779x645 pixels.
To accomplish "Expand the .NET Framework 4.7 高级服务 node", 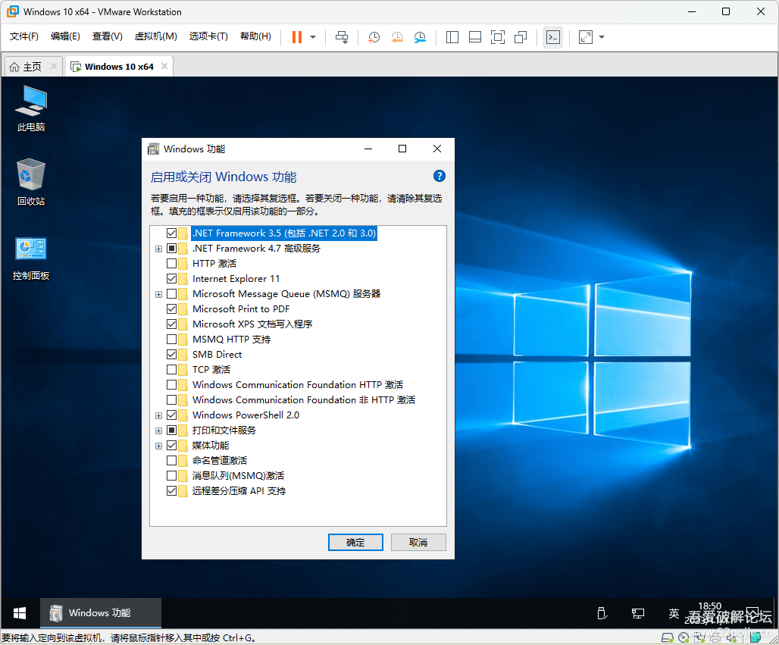I will (x=158, y=249).
